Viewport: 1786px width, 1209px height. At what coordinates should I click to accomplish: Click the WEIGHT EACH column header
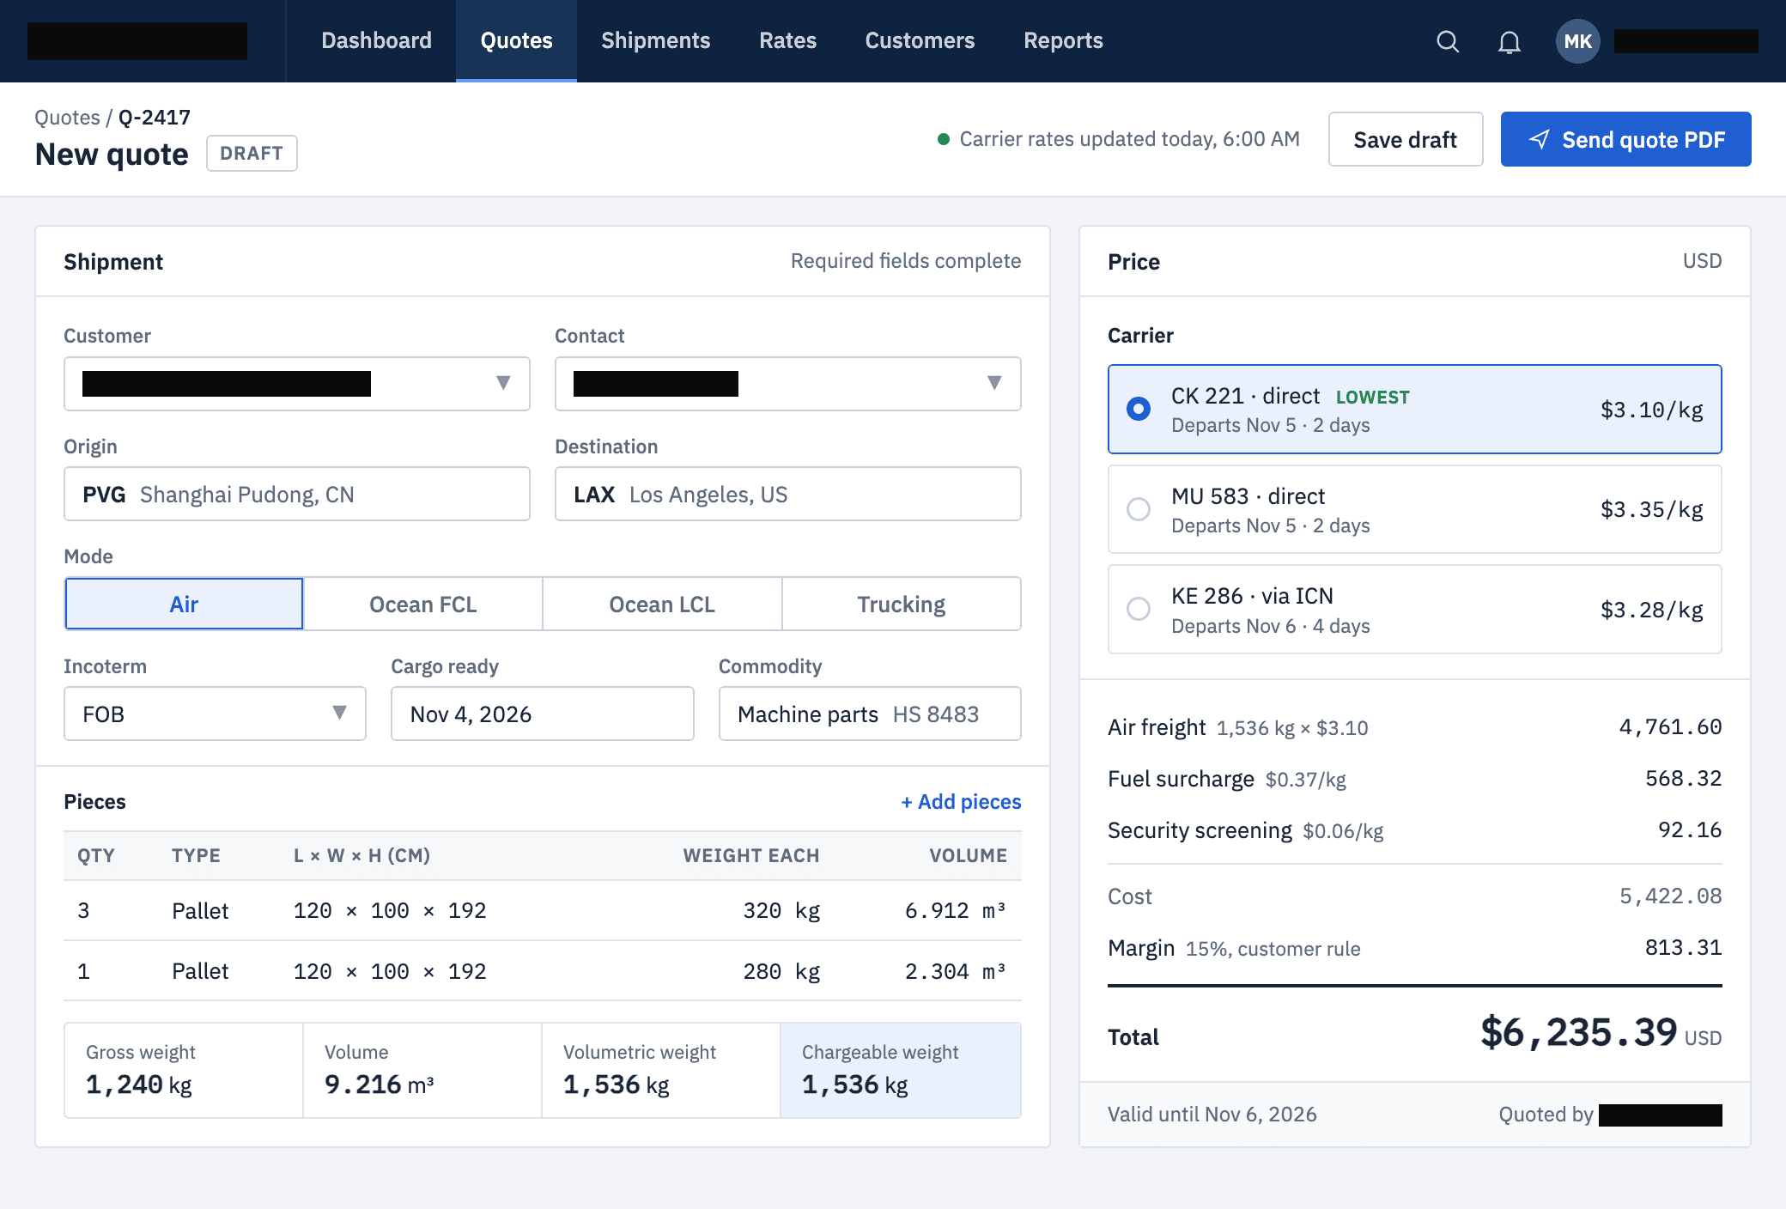coord(751,855)
